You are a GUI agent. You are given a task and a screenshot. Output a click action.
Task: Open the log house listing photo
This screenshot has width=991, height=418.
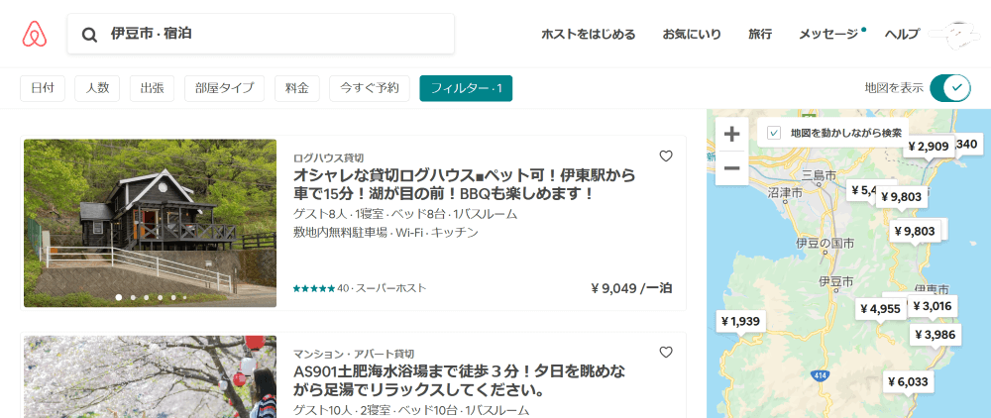point(150,223)
